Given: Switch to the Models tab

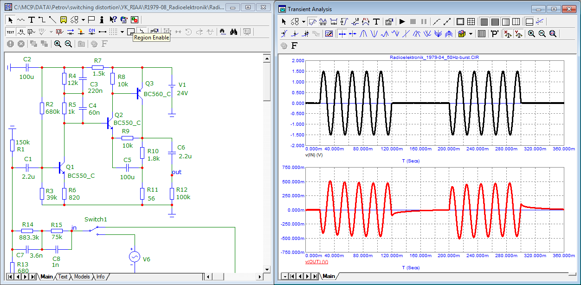Looking at the screenshot, I should [82, 277].
